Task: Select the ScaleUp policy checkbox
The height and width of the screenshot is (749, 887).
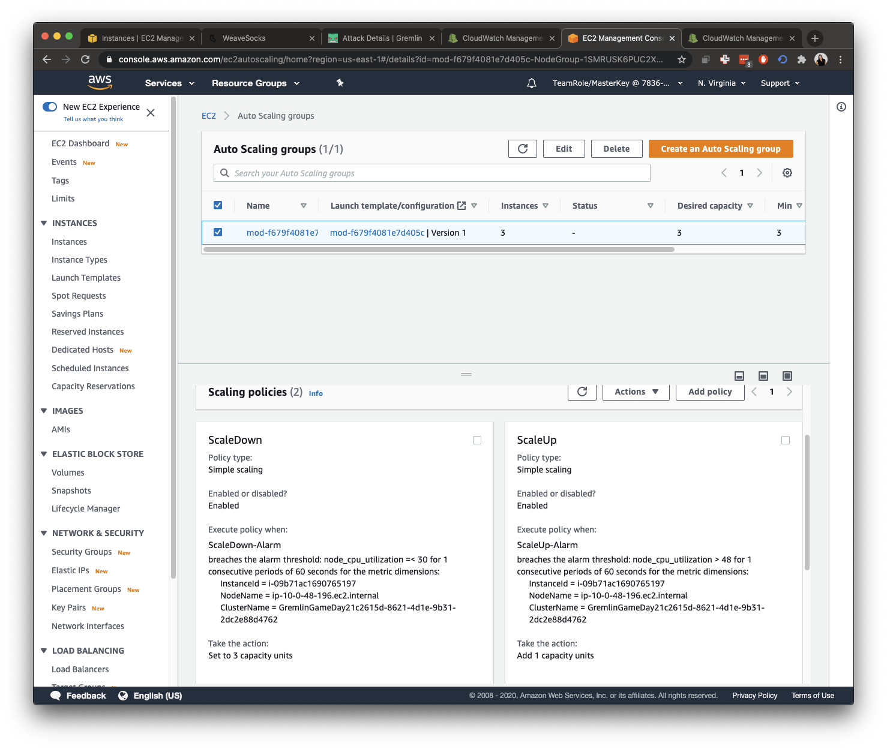Action: coord(786,440)
